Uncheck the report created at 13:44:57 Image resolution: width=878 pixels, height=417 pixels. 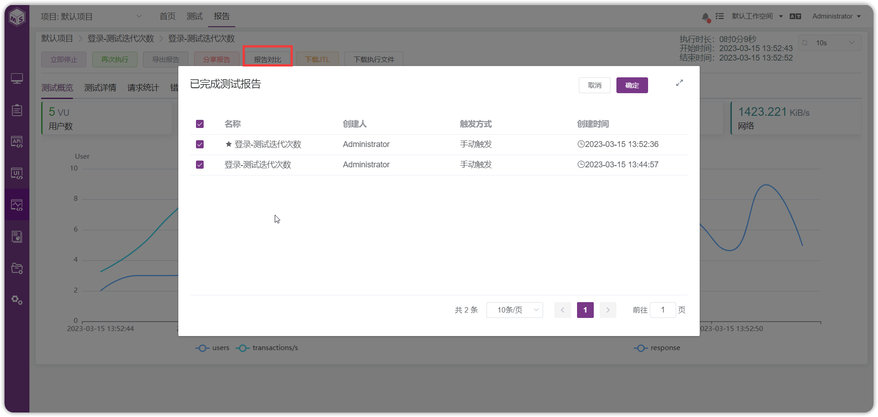click(x=200, y=165)
